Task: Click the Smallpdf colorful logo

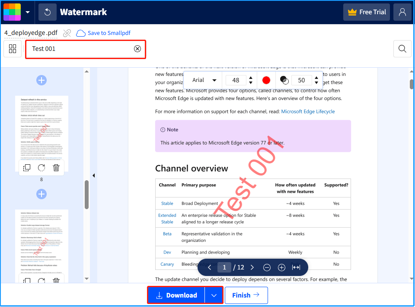Action: click(12, 12)
